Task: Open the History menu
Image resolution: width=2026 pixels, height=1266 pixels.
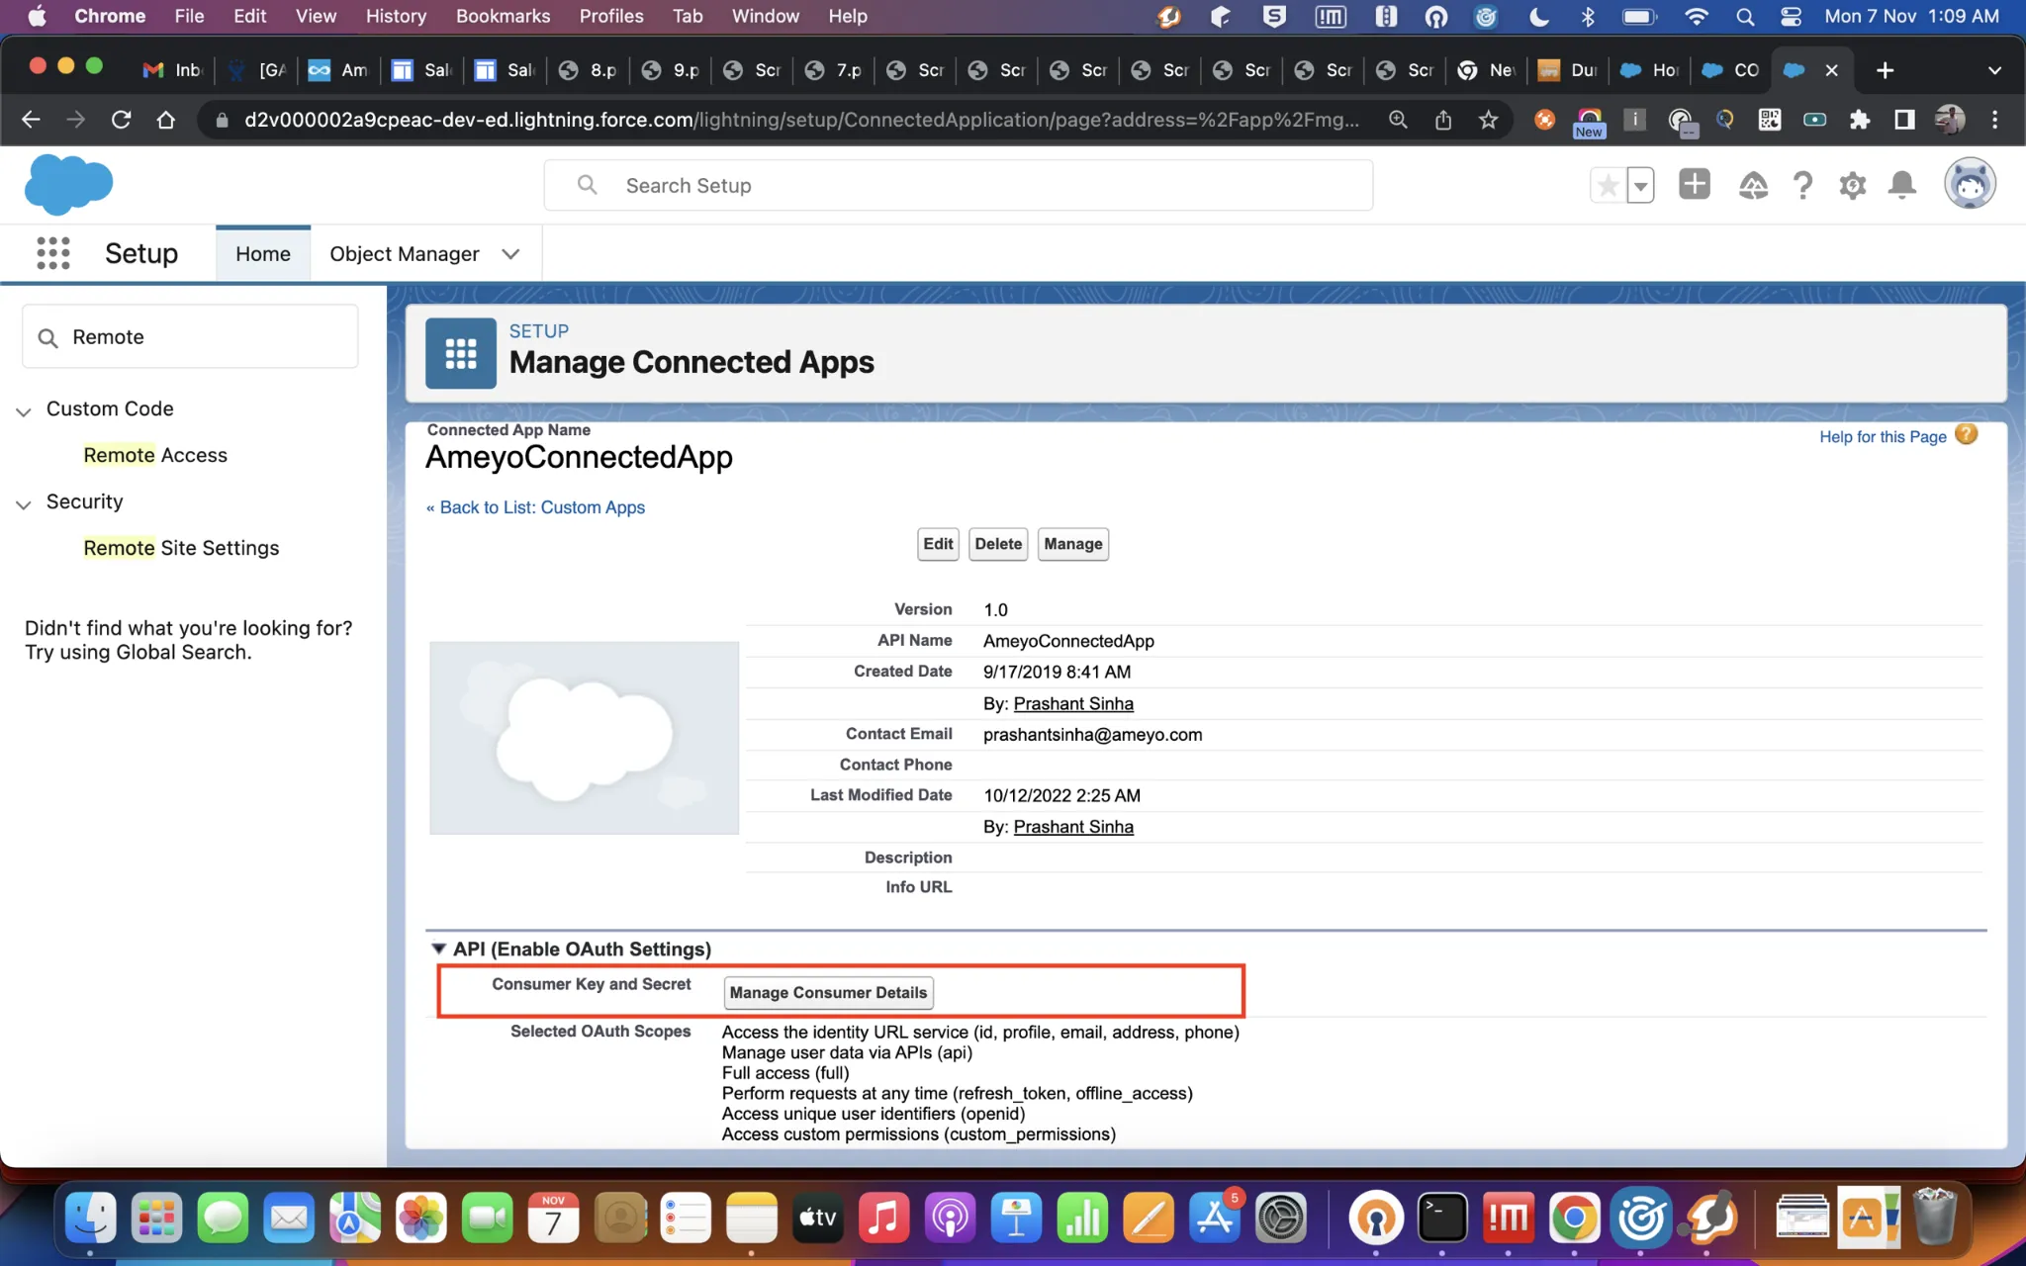Action: click(x=396, y=16)
